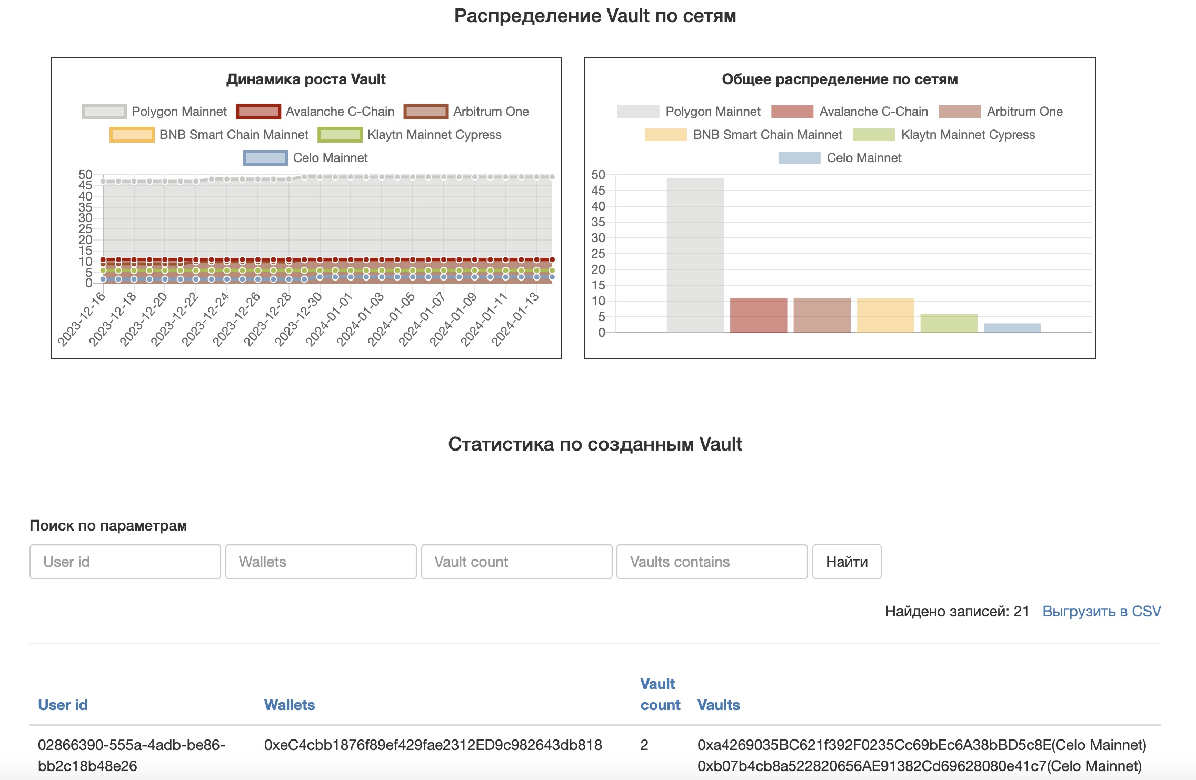Focus the User id search field
The height and width of the screenshot is (780, 1196).
(x=125, y=562)
